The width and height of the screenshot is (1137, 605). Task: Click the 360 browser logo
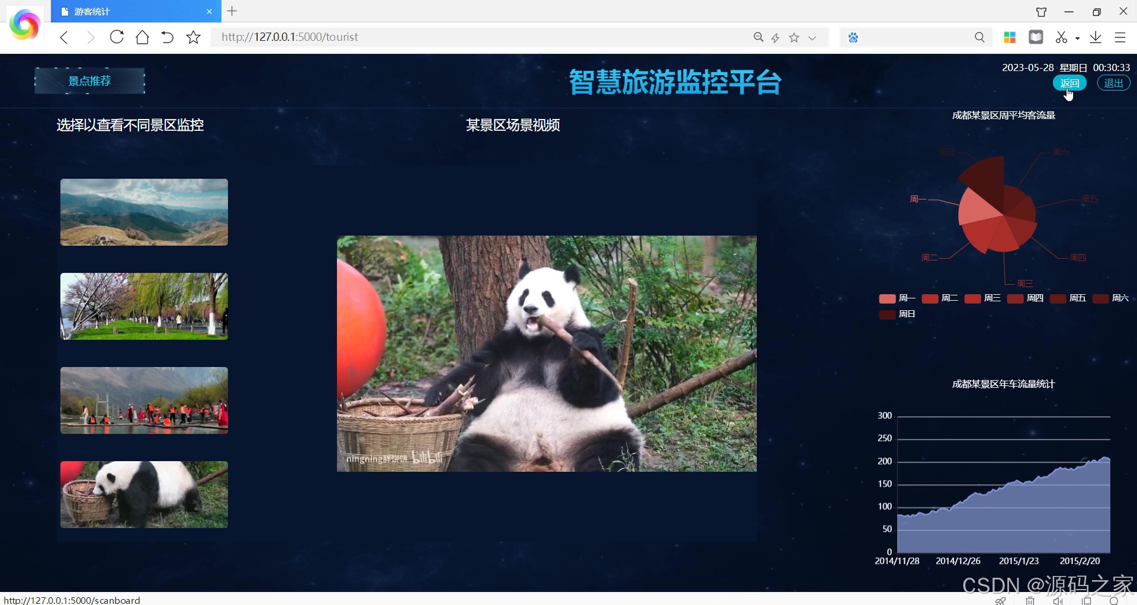point(24,25)
